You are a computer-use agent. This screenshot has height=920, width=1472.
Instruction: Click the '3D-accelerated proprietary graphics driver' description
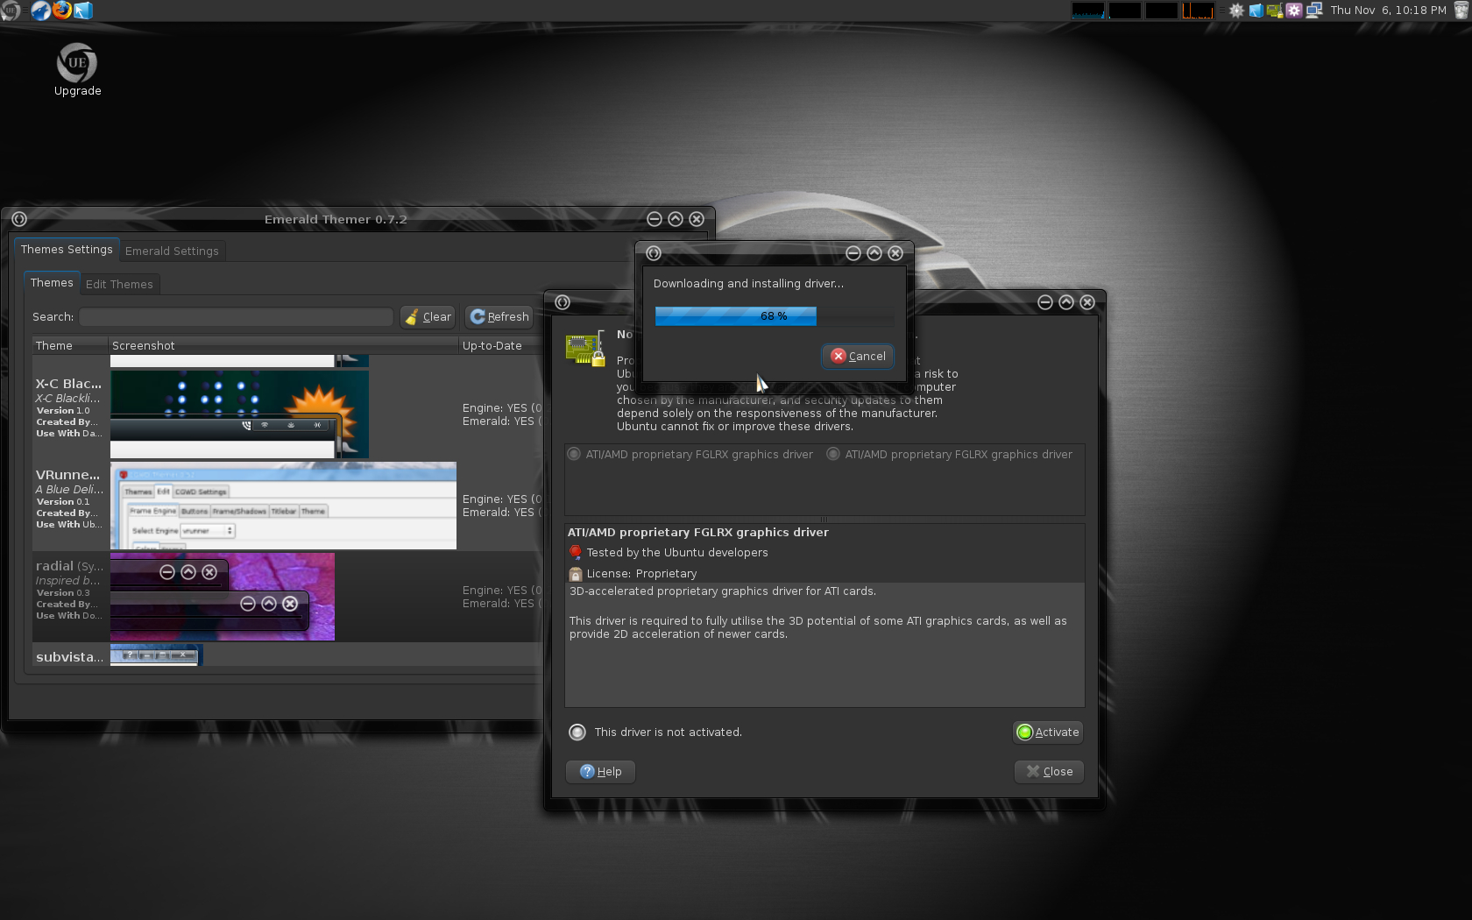(x=723, y=591)
